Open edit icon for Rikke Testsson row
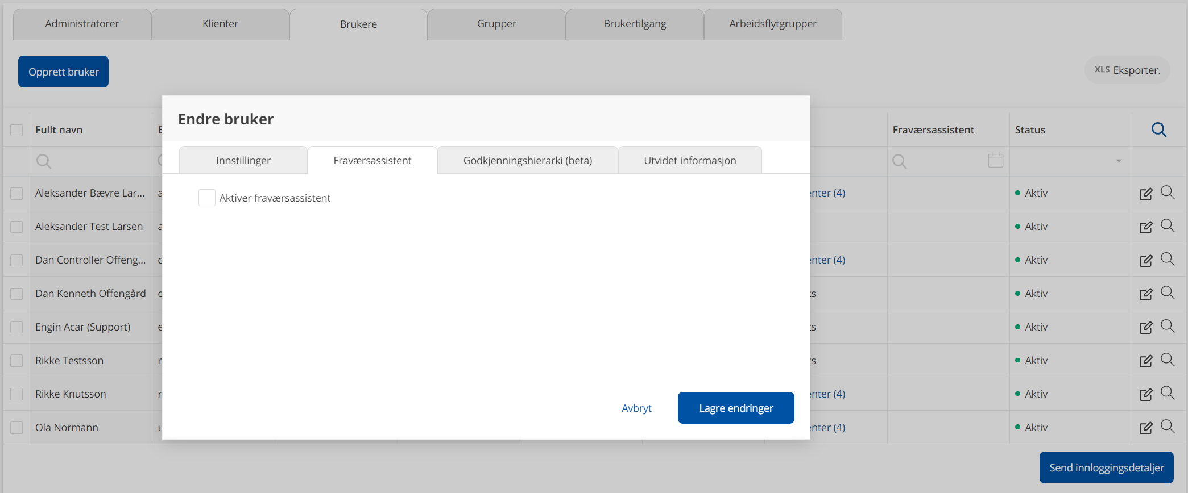 pyautogui.click(x=1145, y=361)
